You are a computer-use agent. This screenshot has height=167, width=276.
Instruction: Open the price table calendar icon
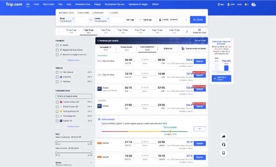point(199,30)
